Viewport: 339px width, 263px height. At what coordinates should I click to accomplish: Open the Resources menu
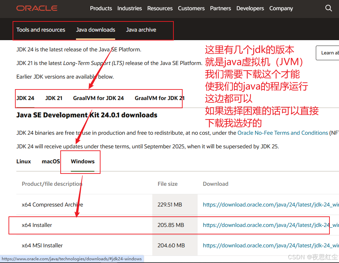click(160, 9)
